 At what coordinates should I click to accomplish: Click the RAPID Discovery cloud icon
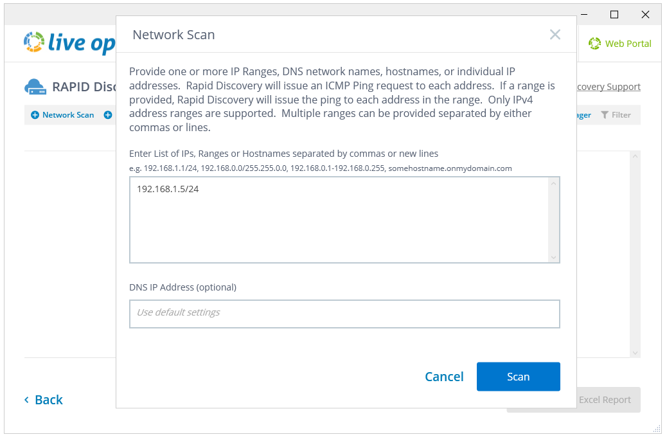[35, 85]
